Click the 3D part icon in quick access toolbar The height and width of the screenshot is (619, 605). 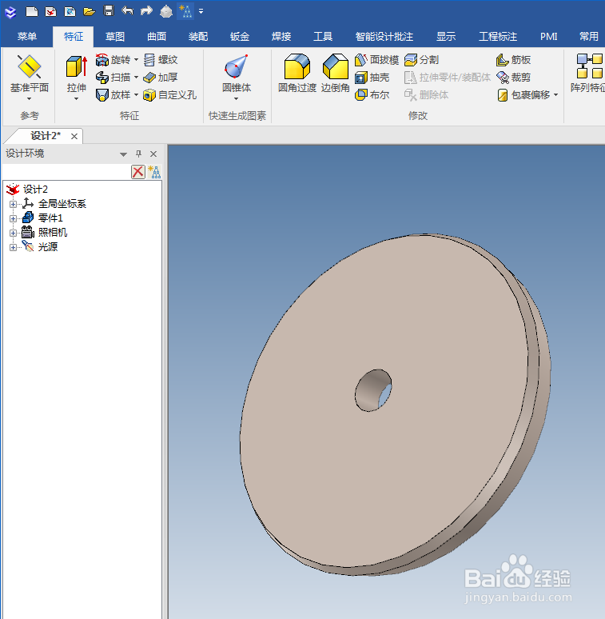pos(166,11)
